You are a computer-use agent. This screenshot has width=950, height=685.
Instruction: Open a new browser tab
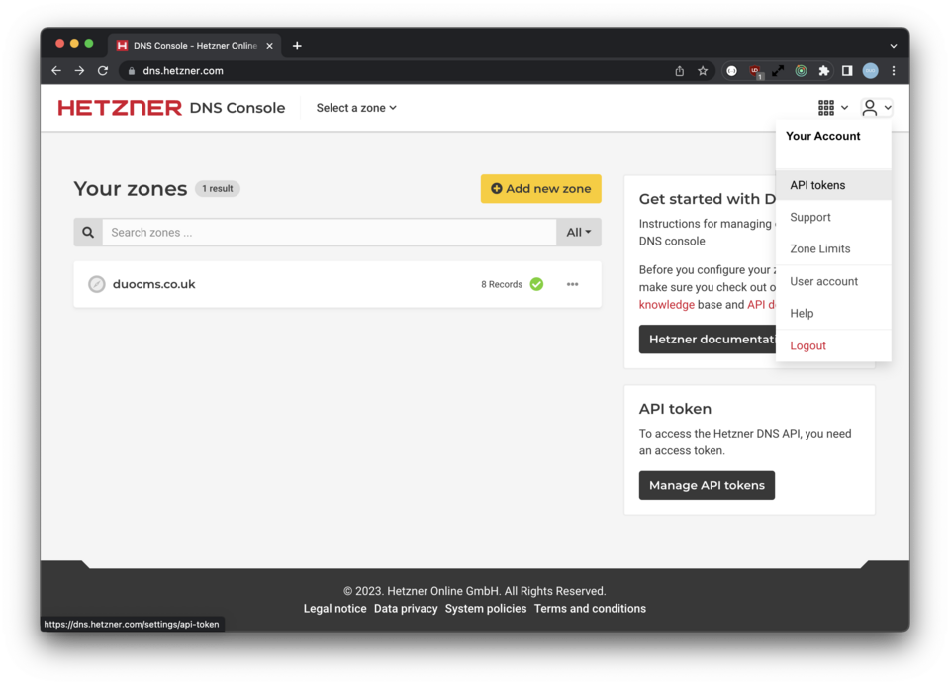[297, 46]
